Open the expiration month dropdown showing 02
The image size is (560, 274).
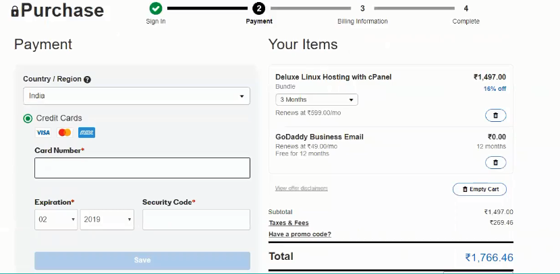tap(56, 219)
